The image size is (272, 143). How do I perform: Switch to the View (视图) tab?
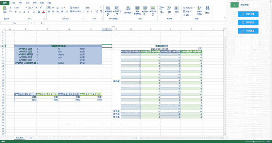(42, 3)
